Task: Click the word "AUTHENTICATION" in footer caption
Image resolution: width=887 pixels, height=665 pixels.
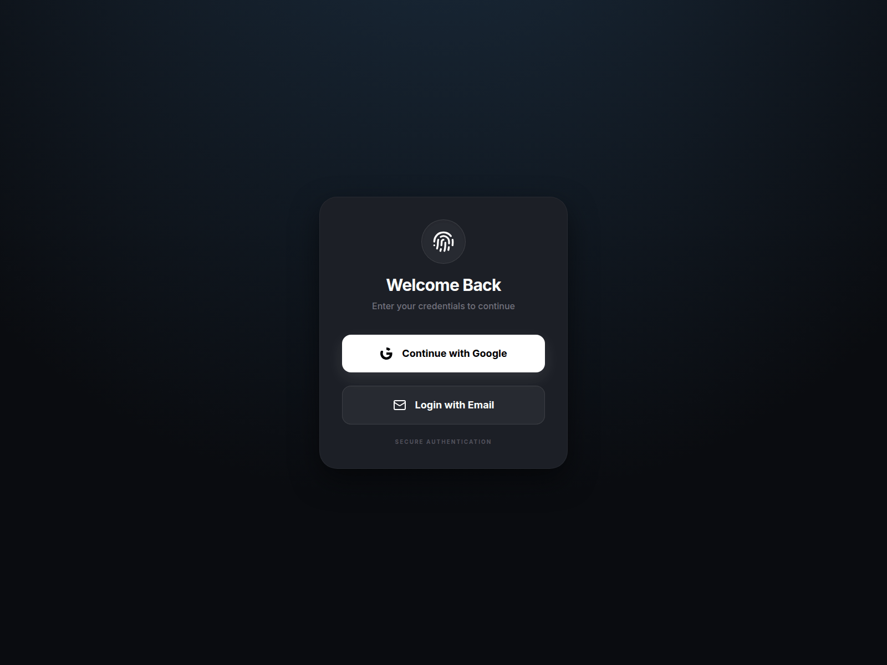Action: click(459, 442)
